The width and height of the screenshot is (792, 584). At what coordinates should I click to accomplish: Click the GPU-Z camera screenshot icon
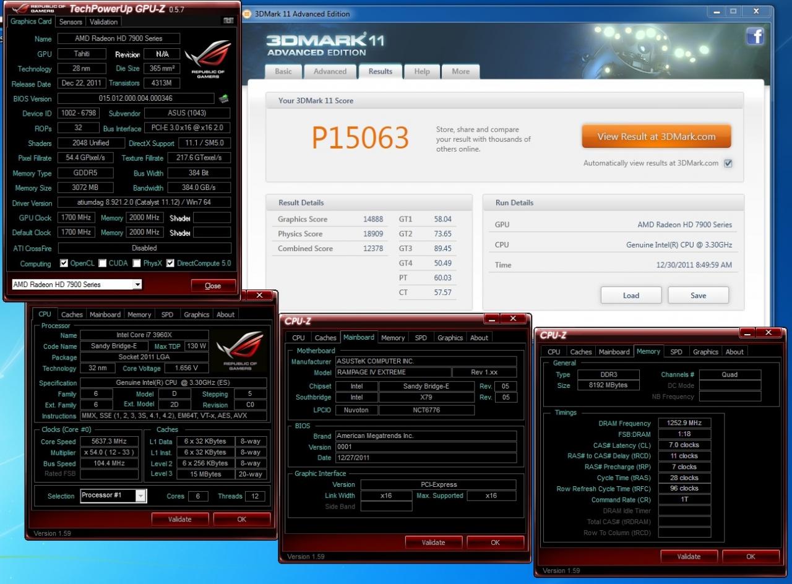coord(228,21)
